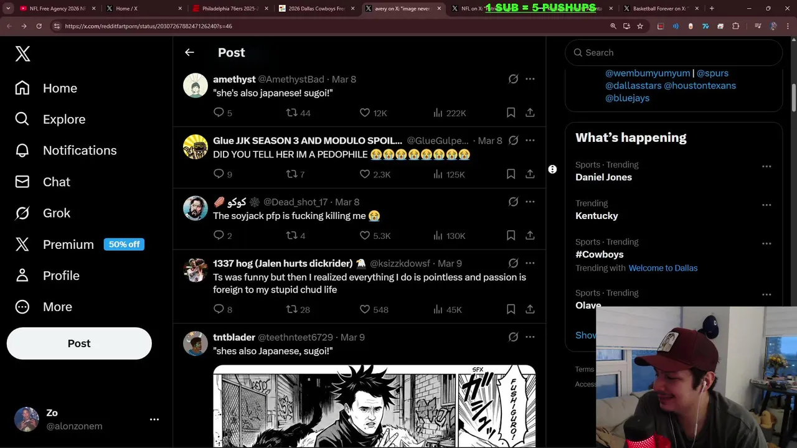The width and height of the screenshot is (797, 448).
Task: Bookmark 1337 hog's post
Action: (x=511, y=309)
